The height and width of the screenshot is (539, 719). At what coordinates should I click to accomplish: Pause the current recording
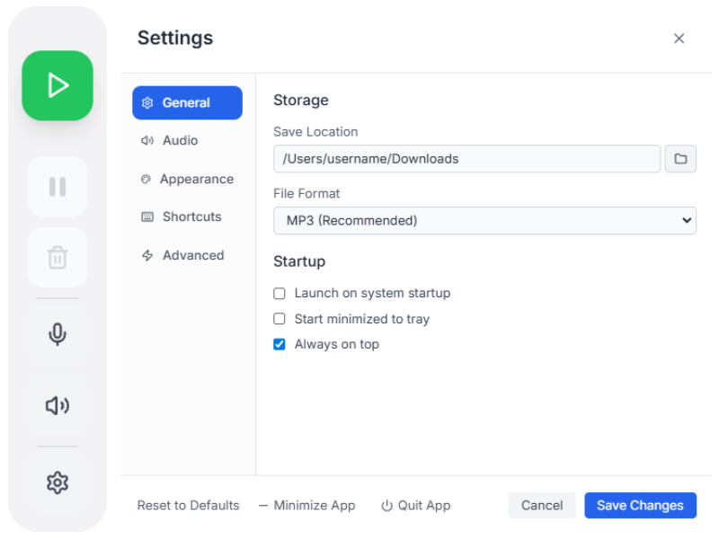[x=57, y=186]
